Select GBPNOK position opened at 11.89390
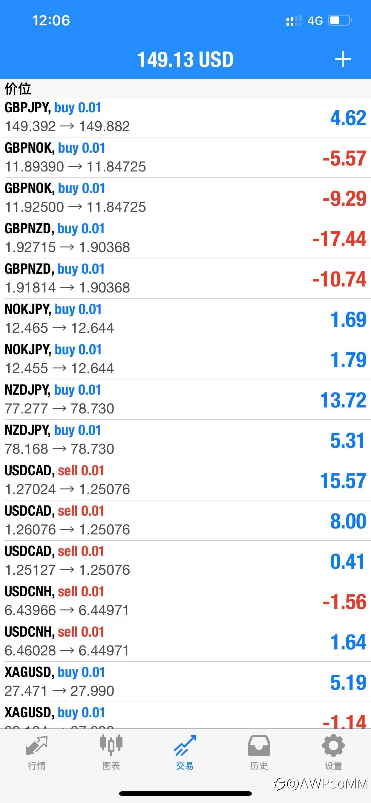Image resolution: width=371 pixels, height=803 pixels. pos(185,158)
